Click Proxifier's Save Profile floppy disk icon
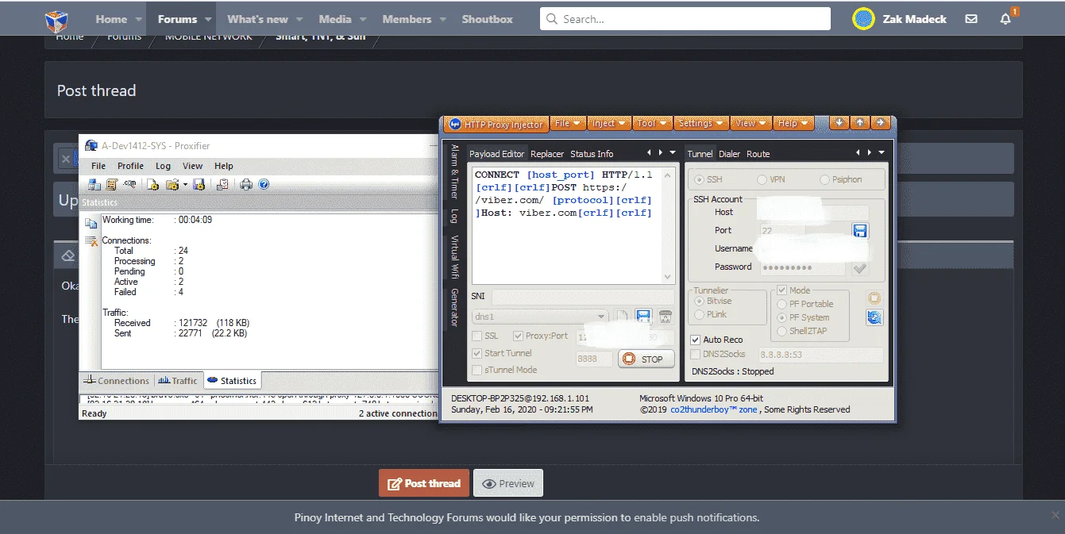The image size is (1065, 534). [x=199, y=184]
